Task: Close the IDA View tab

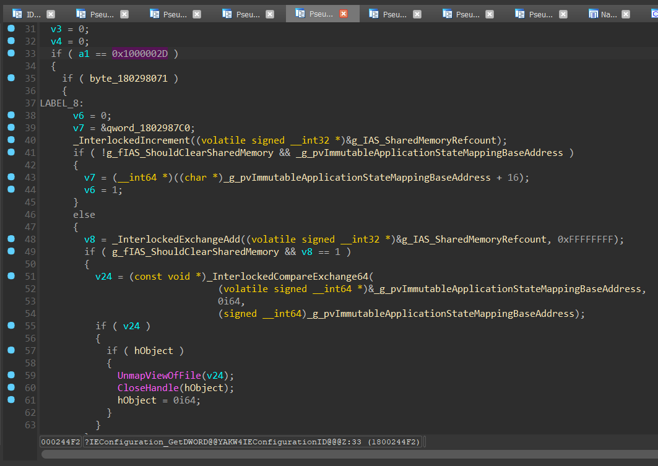Action: 51,14
